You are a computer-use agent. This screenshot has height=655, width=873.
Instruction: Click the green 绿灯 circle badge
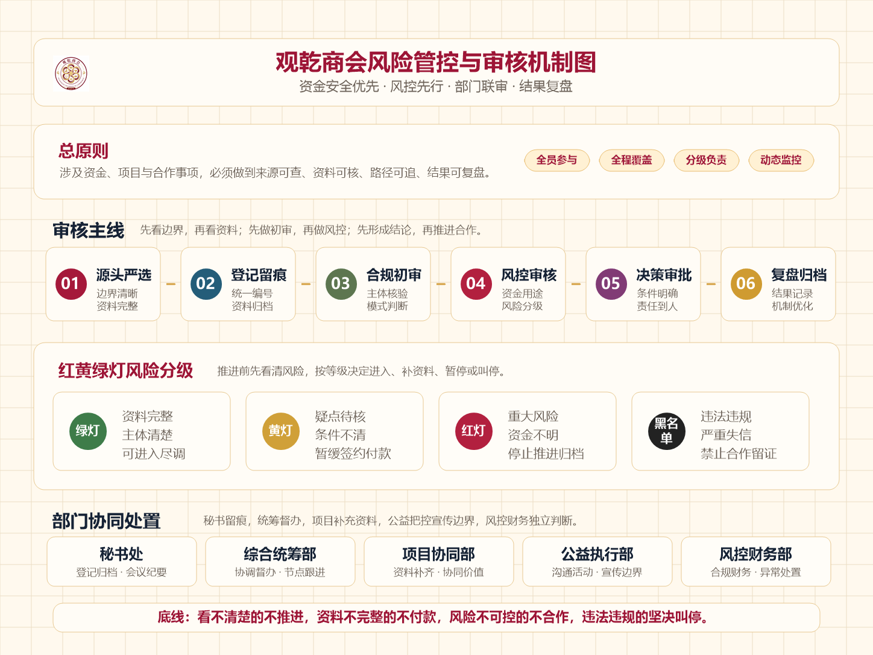pos(88,431)
